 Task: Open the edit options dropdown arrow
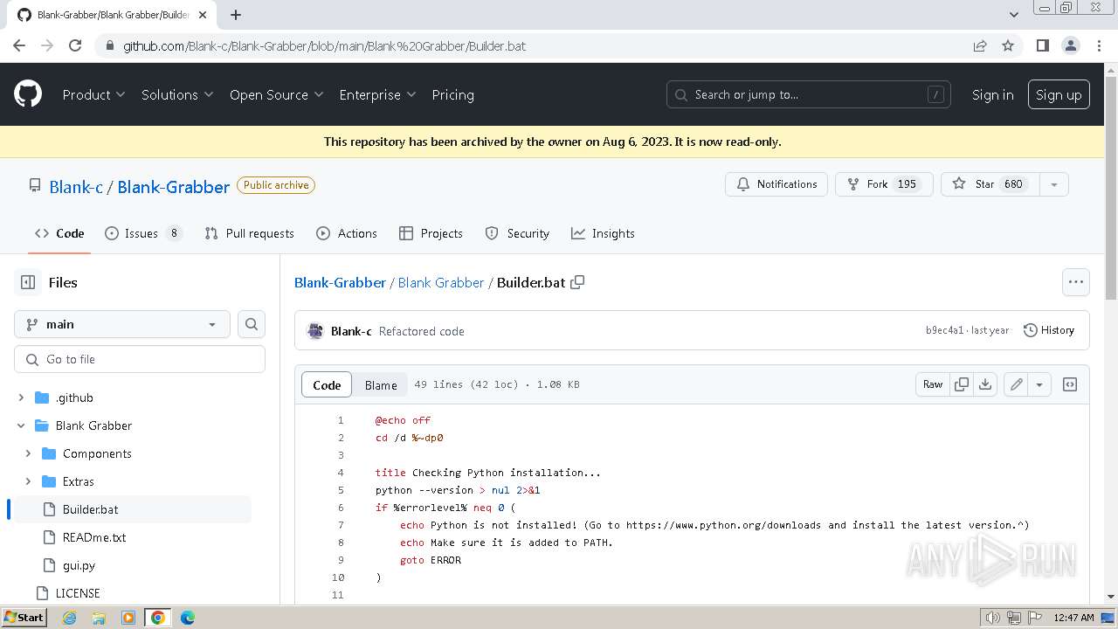[1039, 384]
